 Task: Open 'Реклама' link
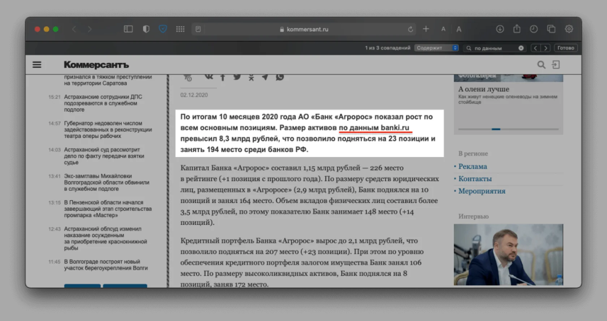[473, 166]
